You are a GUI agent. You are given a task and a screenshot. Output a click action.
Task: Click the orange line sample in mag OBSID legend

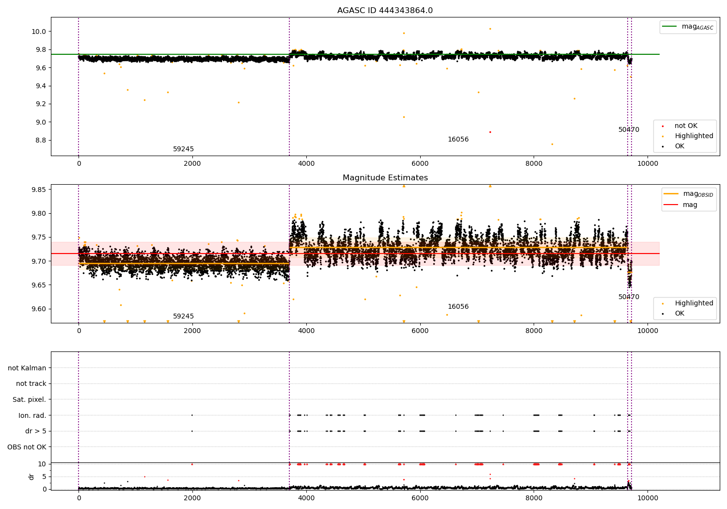tap(671, 194)
